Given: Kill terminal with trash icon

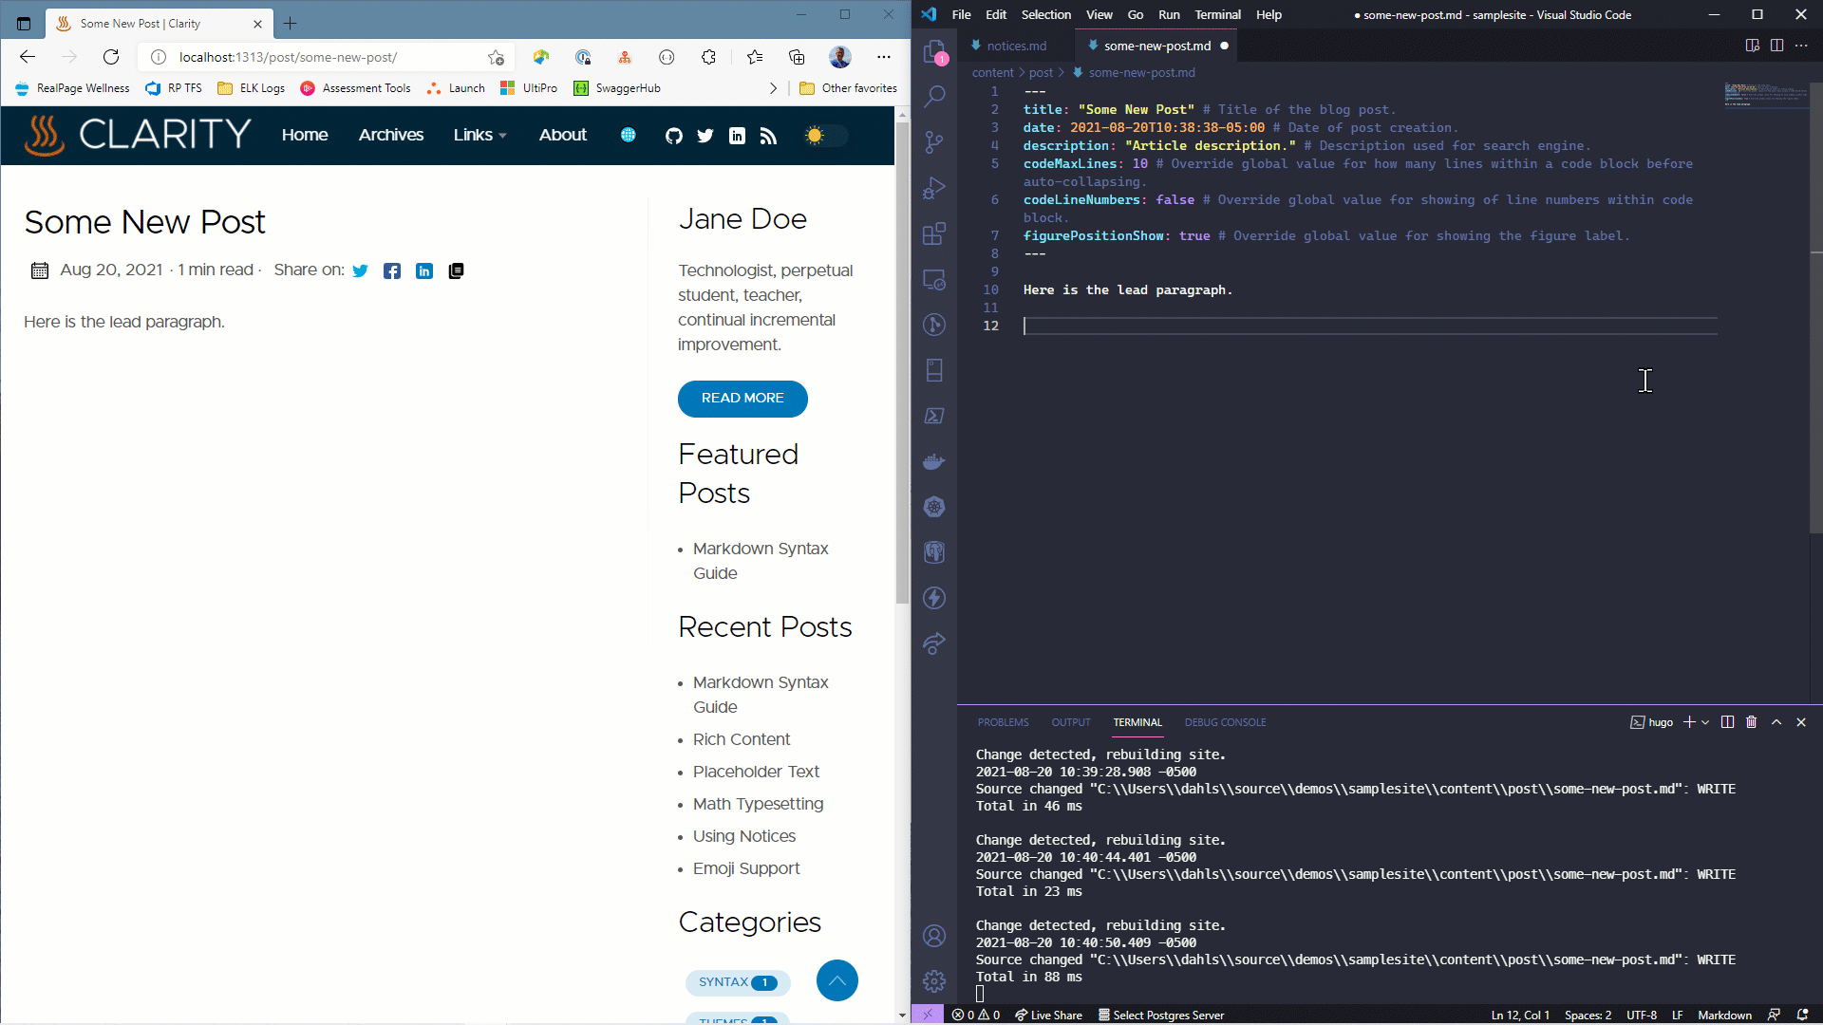Looking at the screenshot, I should click(1751, 722).
